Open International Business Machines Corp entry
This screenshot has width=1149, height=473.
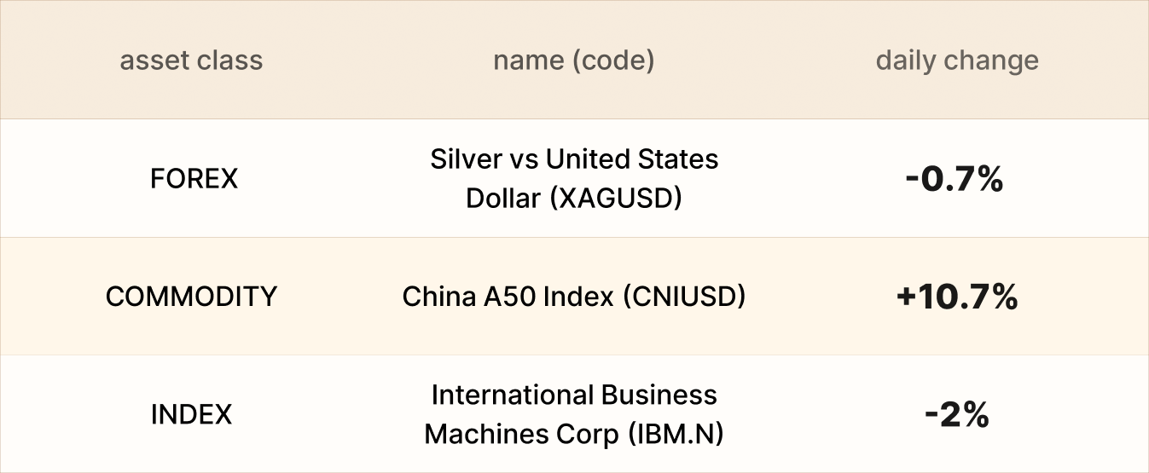coord(573,415)
